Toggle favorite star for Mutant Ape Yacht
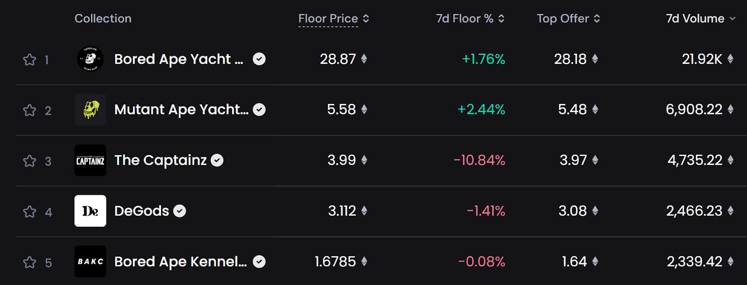Image resolution: width=747 pixels, height=285 pixels. (x=29, y=110)
